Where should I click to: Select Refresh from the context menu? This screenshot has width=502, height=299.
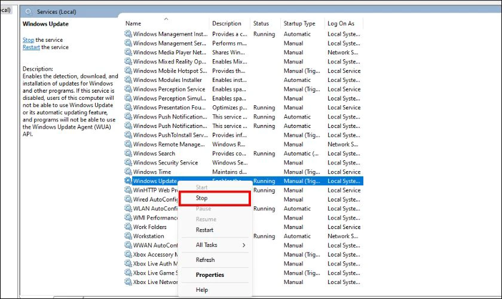[205, 260]
